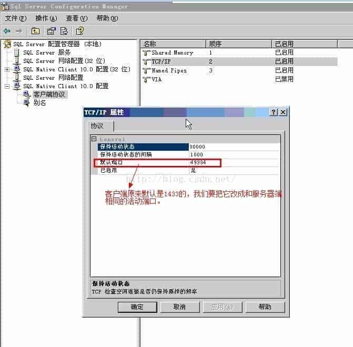The width and height of the screenshot is (353, 347).
Task: Select SQL Server 网络配置(32 位) in tree
Action: [64, 61]
